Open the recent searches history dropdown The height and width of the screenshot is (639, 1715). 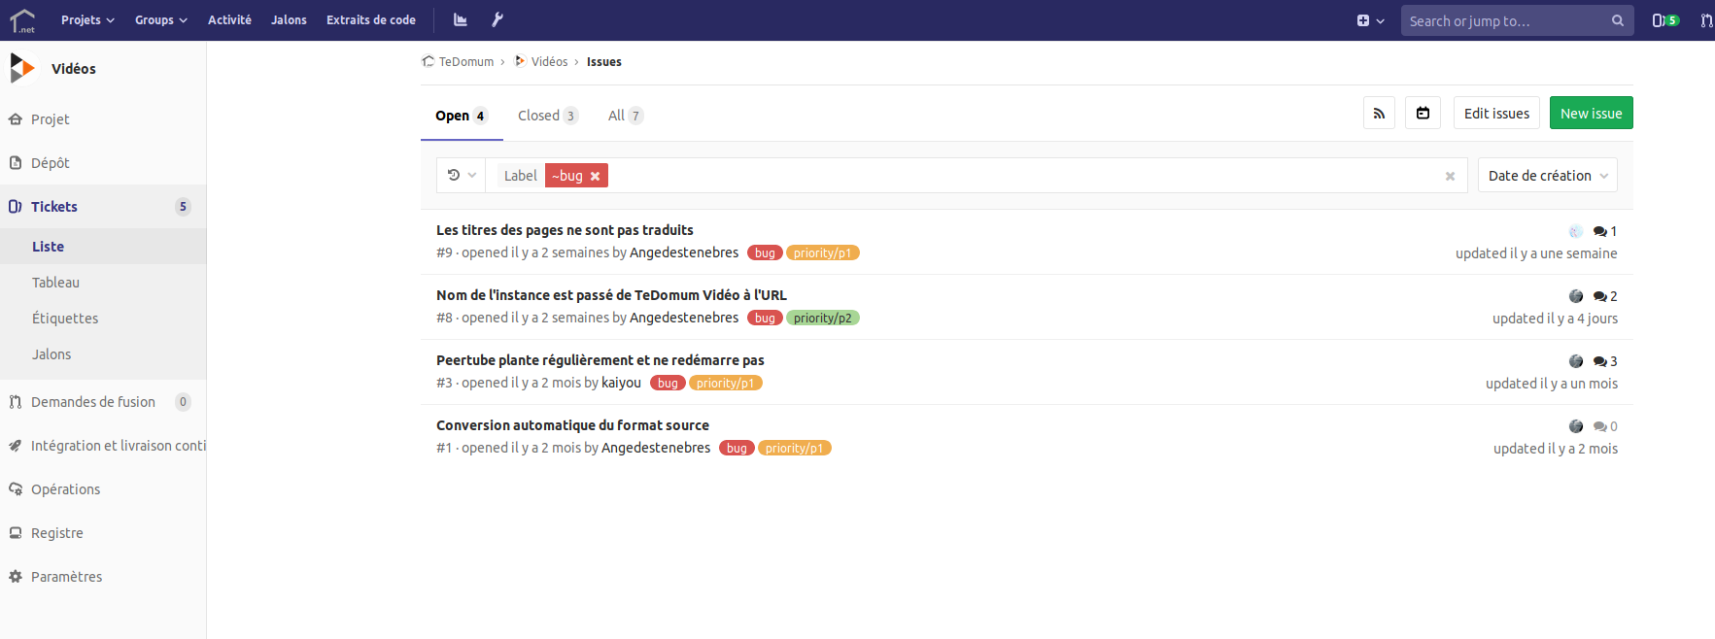pyautogui.click(x=462, y=176)
